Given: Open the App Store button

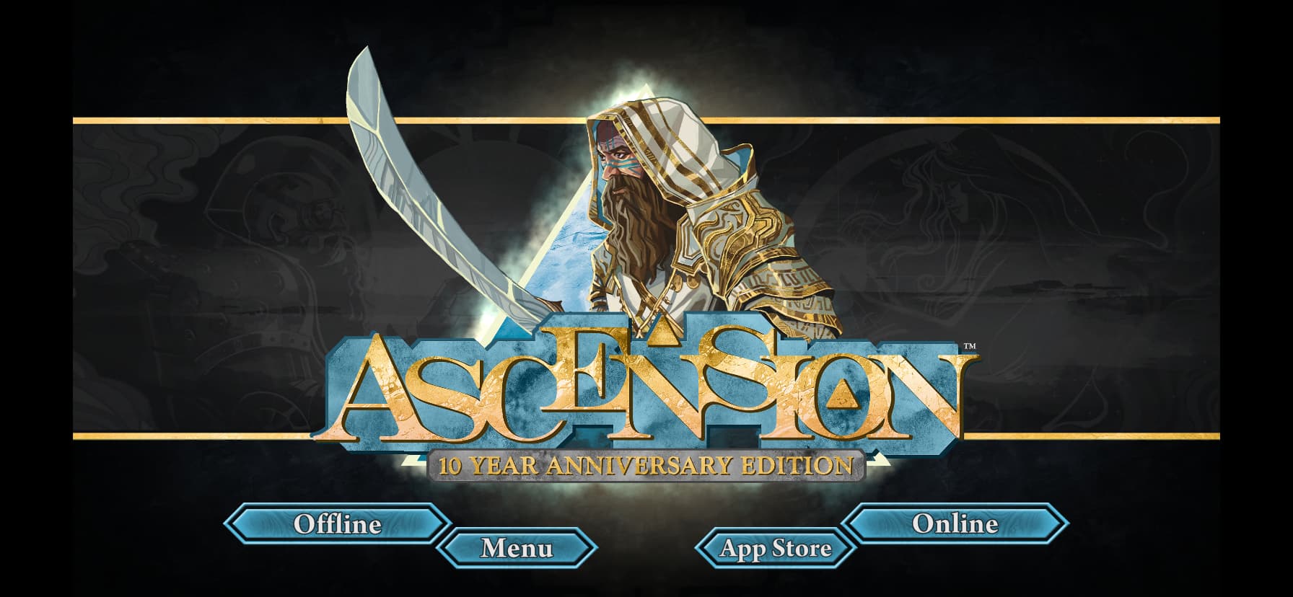Looking at the screenshot, I should click(x=776, y=549).
